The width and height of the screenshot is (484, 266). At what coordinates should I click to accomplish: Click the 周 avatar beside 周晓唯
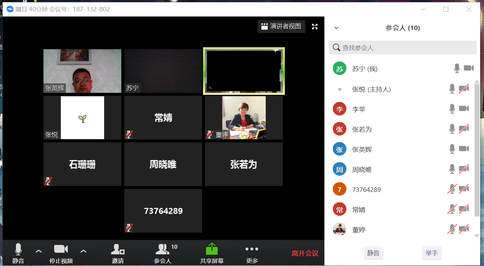coord(340,169)
